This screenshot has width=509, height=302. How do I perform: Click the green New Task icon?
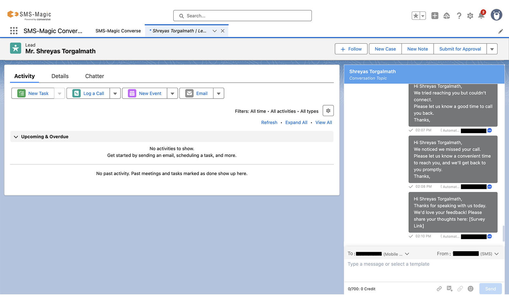(x=22, y=93)
